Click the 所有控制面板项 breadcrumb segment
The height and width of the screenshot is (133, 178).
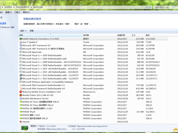click(x=23, y=7)
